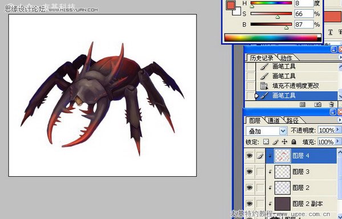Click the 图层 2 副本 dark thumbnail

283,204
